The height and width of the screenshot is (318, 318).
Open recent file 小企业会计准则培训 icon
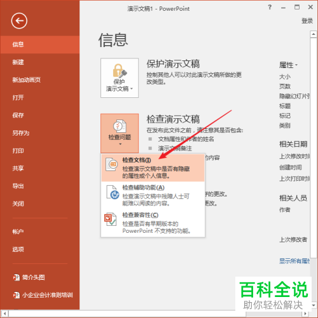pyautogui.click(x=17, y=295)
